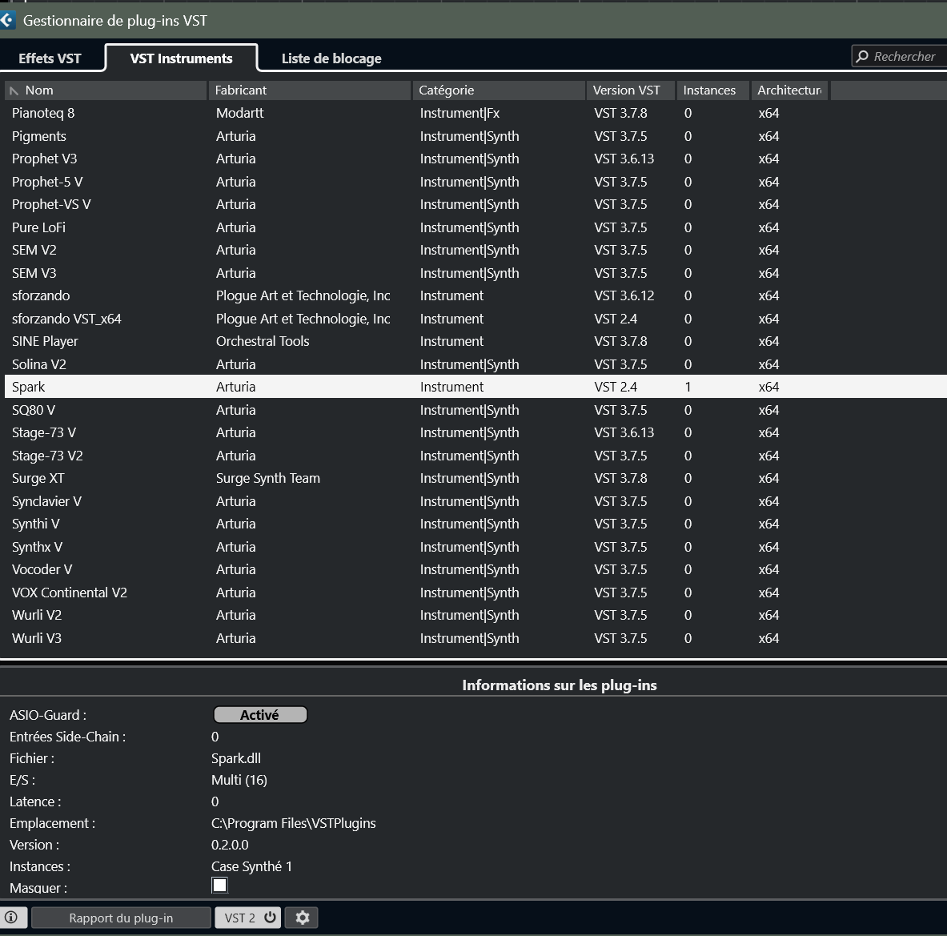The height and width of the screenshot is (936, 947).
Task: Check the Masquer checkbox
Action: [219, 885]
